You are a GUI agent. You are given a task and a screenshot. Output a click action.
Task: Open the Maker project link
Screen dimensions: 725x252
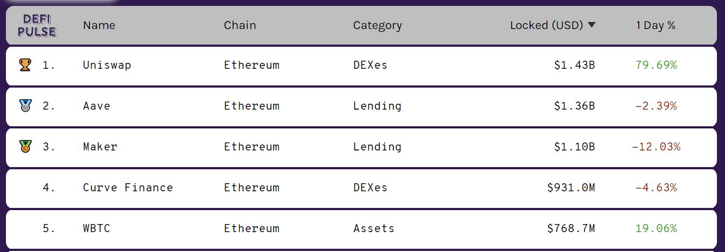pos(100,147)
